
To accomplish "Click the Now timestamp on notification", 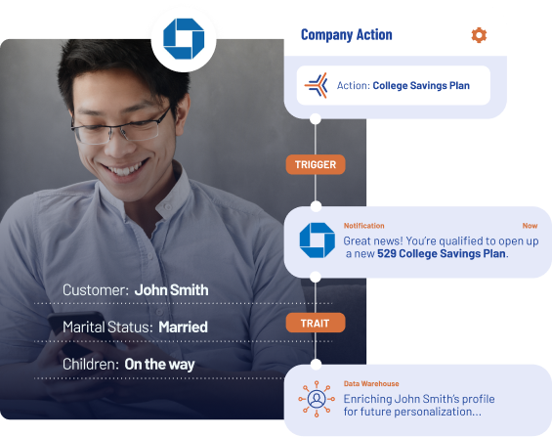I will (530, 226).
